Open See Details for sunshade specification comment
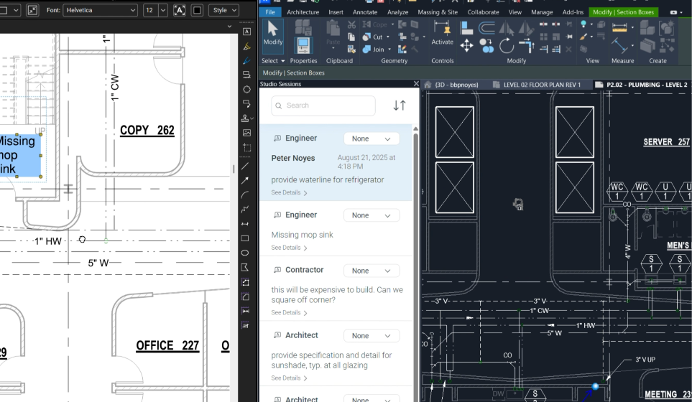692x402 pixels. [289, 378]
